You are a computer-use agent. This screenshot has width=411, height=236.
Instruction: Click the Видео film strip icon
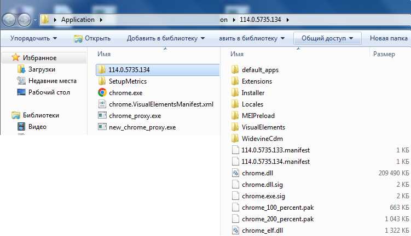pyautogui.click(x=21, y=127)
